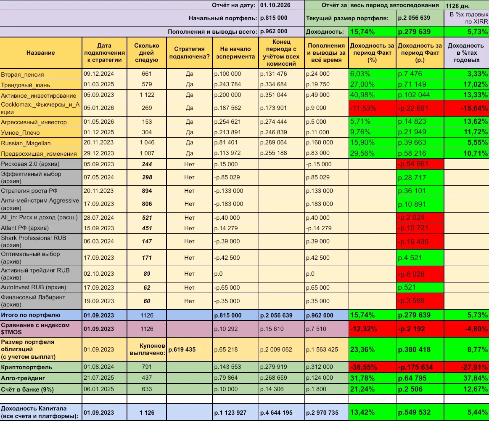The height and width of the screenshot is (421, 489).
Task: Select 'Анти-мейнстрим Aggressive (архив)' name cell
Action: (41, 204)
